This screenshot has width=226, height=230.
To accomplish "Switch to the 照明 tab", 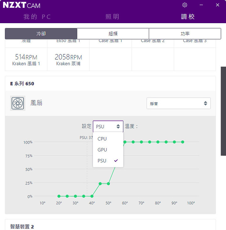I will [x=112, y=17].
